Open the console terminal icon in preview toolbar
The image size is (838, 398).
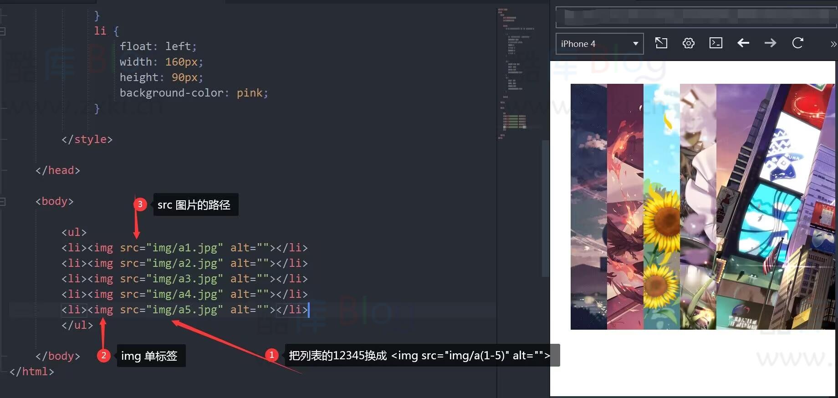click(716, 43)
